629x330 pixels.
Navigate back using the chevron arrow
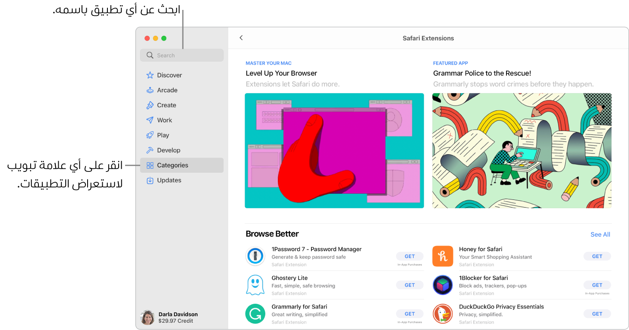(x=241, y=37)
